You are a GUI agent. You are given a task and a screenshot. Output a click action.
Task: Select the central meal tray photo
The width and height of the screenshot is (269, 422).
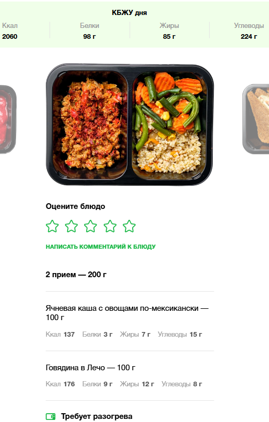tap(130, 124)
